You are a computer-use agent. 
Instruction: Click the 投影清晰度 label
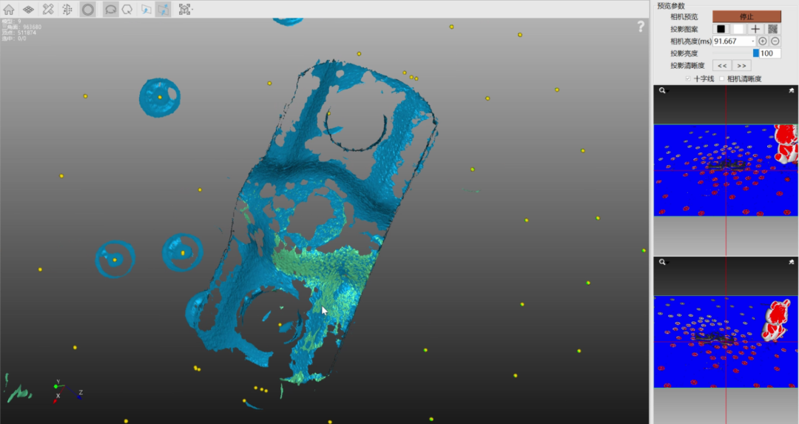pyautogui.click(x=687, y=66)
